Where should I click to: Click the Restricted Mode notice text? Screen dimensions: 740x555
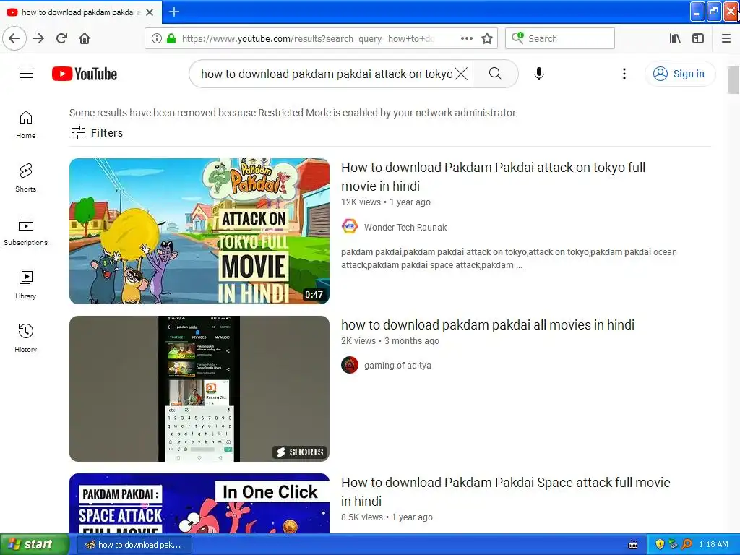[x=293, y=113]
